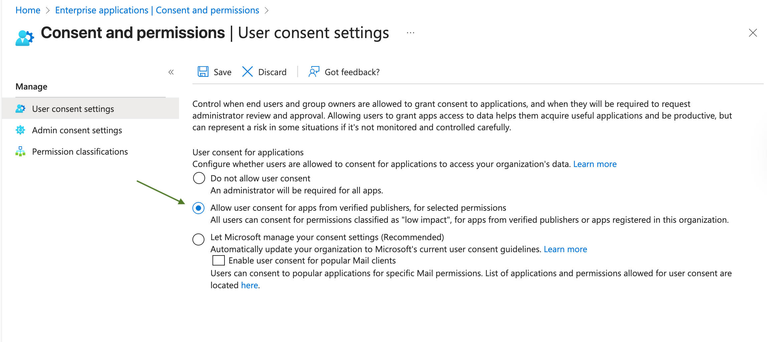This screenshot has height=342, width=767.
Task: Switch to Admin consent settings
Action: [76, 130]
